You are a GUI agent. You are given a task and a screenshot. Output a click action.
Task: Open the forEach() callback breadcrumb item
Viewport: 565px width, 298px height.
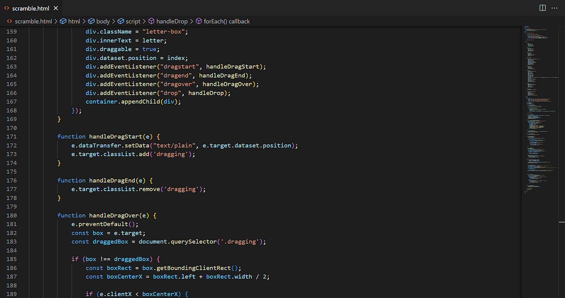click(x=227, y=21)
